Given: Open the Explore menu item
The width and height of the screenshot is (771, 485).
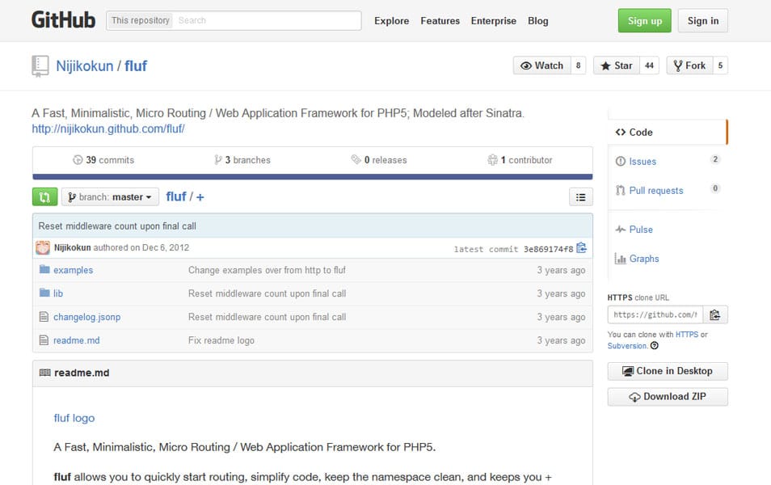Looking at the screenshot, I should pyautogui.click(x=391, y=21).
